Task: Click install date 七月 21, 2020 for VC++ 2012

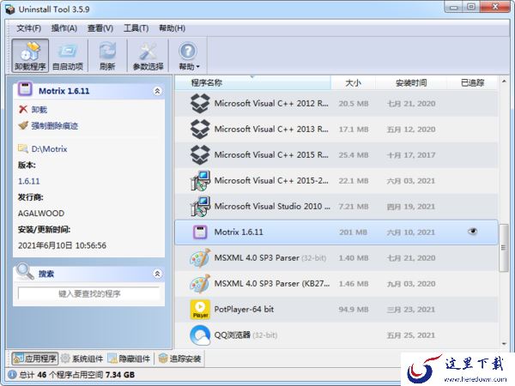Action: point(411,104)
